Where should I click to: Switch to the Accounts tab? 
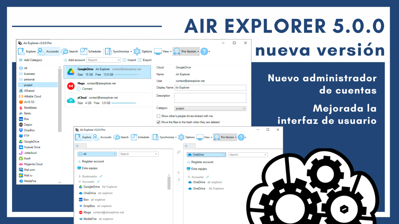coord(49,51)
